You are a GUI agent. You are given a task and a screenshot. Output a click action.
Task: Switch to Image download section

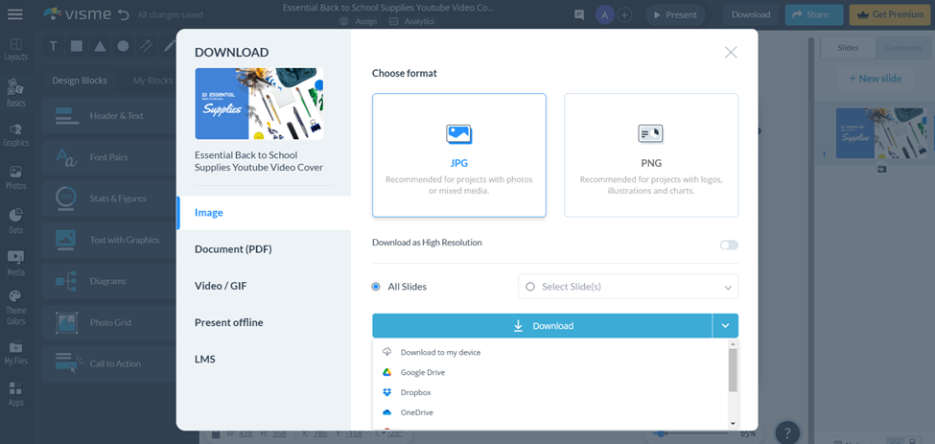(x=264, y=213)
